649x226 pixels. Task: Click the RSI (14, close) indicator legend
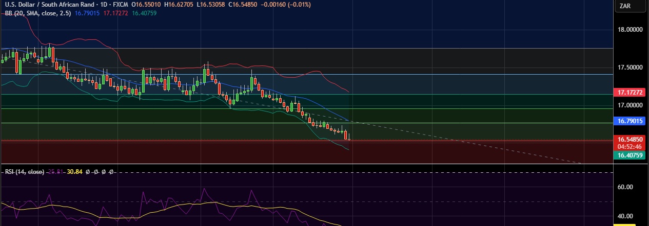(24, 172)
